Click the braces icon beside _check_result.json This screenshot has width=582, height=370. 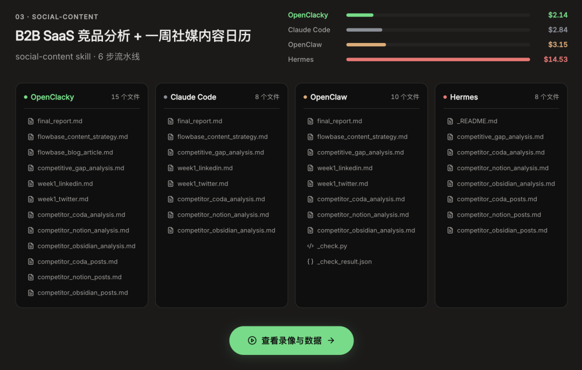tap(310, 261)
